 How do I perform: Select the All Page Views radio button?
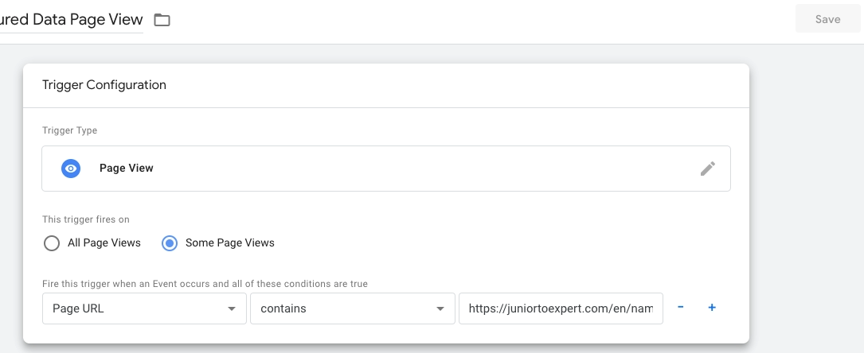(x=52, y=243)
